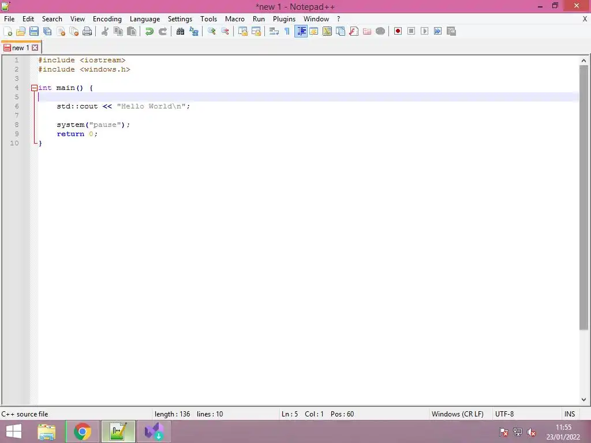Toggle Show All Characters pilcrow icon
Screen dimensions: 591x443
(x=287, y=31)
